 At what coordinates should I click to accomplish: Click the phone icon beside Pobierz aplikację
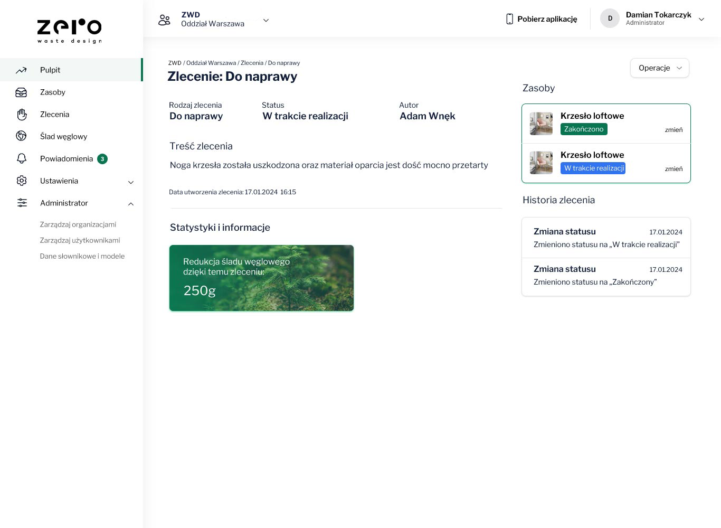[509, 19]
